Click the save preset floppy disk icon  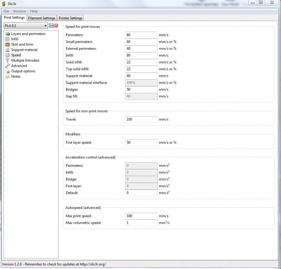tap(51, 26)
